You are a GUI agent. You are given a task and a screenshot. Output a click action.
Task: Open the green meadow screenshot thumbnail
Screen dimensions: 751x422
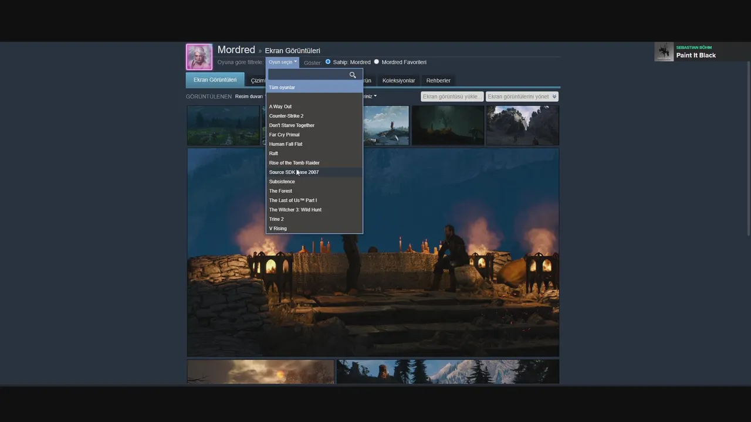(223, 125)
